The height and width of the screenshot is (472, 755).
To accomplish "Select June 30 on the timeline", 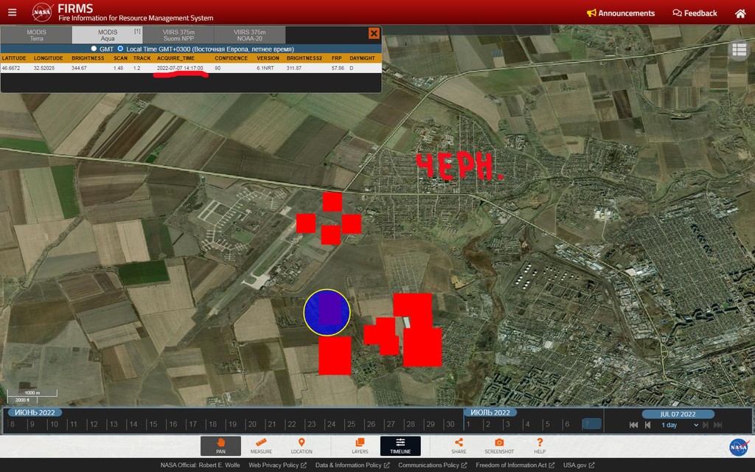I will (x=450, y=424).
